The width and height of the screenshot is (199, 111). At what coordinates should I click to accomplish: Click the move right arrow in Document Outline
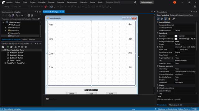25,47
